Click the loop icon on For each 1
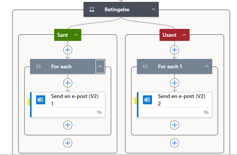 145,66
